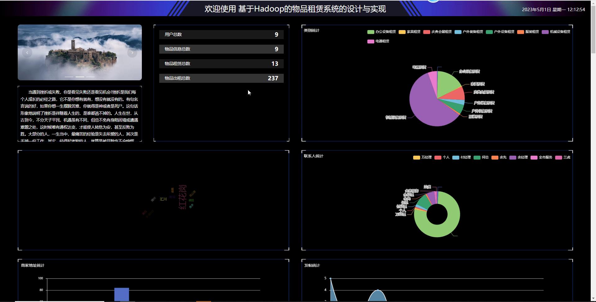Click the tall blue bar in 商家地址统计

[x=122, y=294]
